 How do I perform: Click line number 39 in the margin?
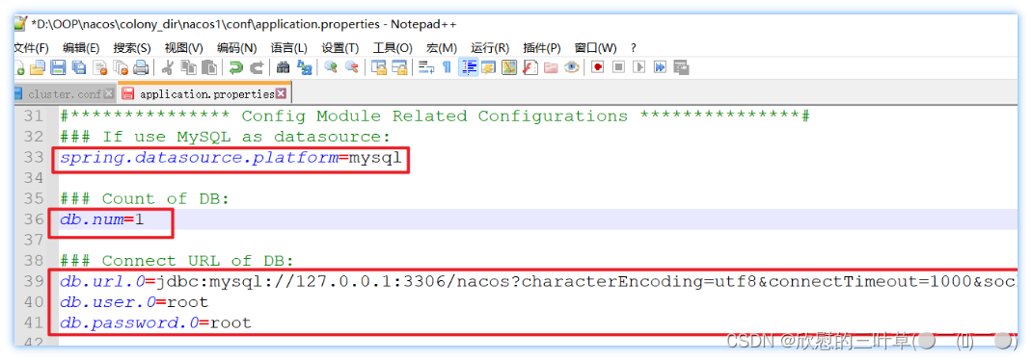pyautogui.click(x=33, y=281)
